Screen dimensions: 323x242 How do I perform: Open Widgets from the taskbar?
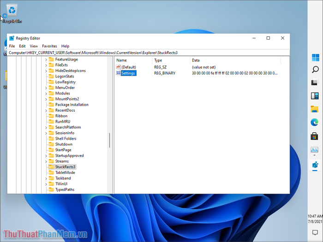(x=315, y=96)
